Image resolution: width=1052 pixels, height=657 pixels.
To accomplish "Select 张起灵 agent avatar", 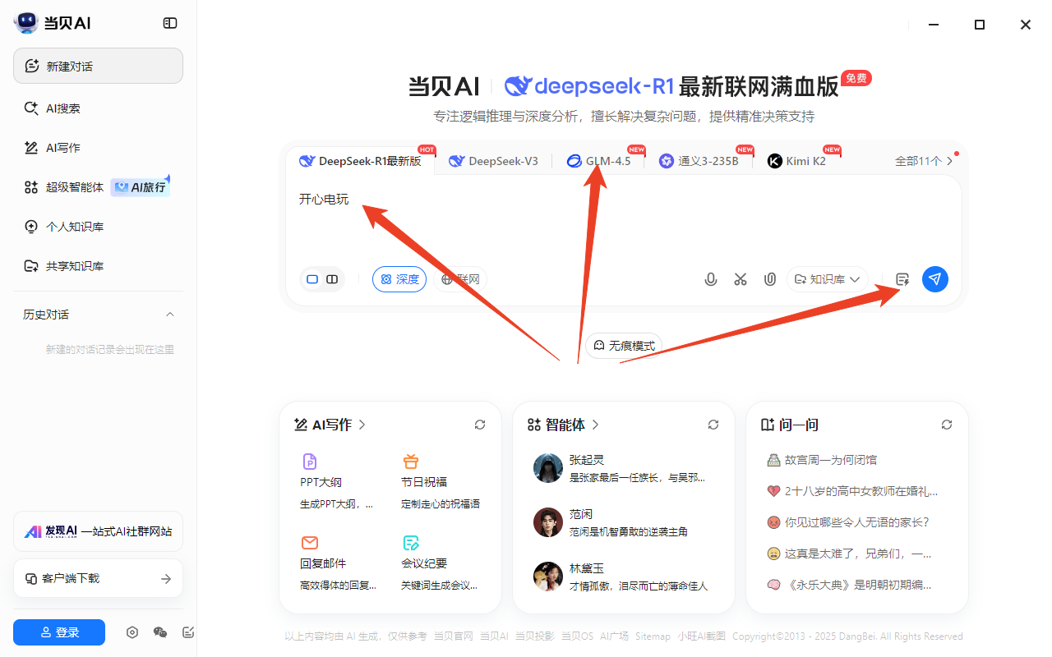I will pos(547,468).
